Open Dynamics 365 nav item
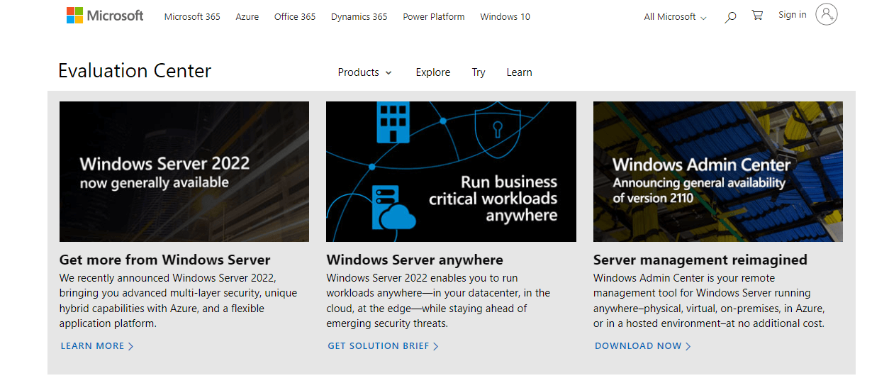 click(359, 17)
